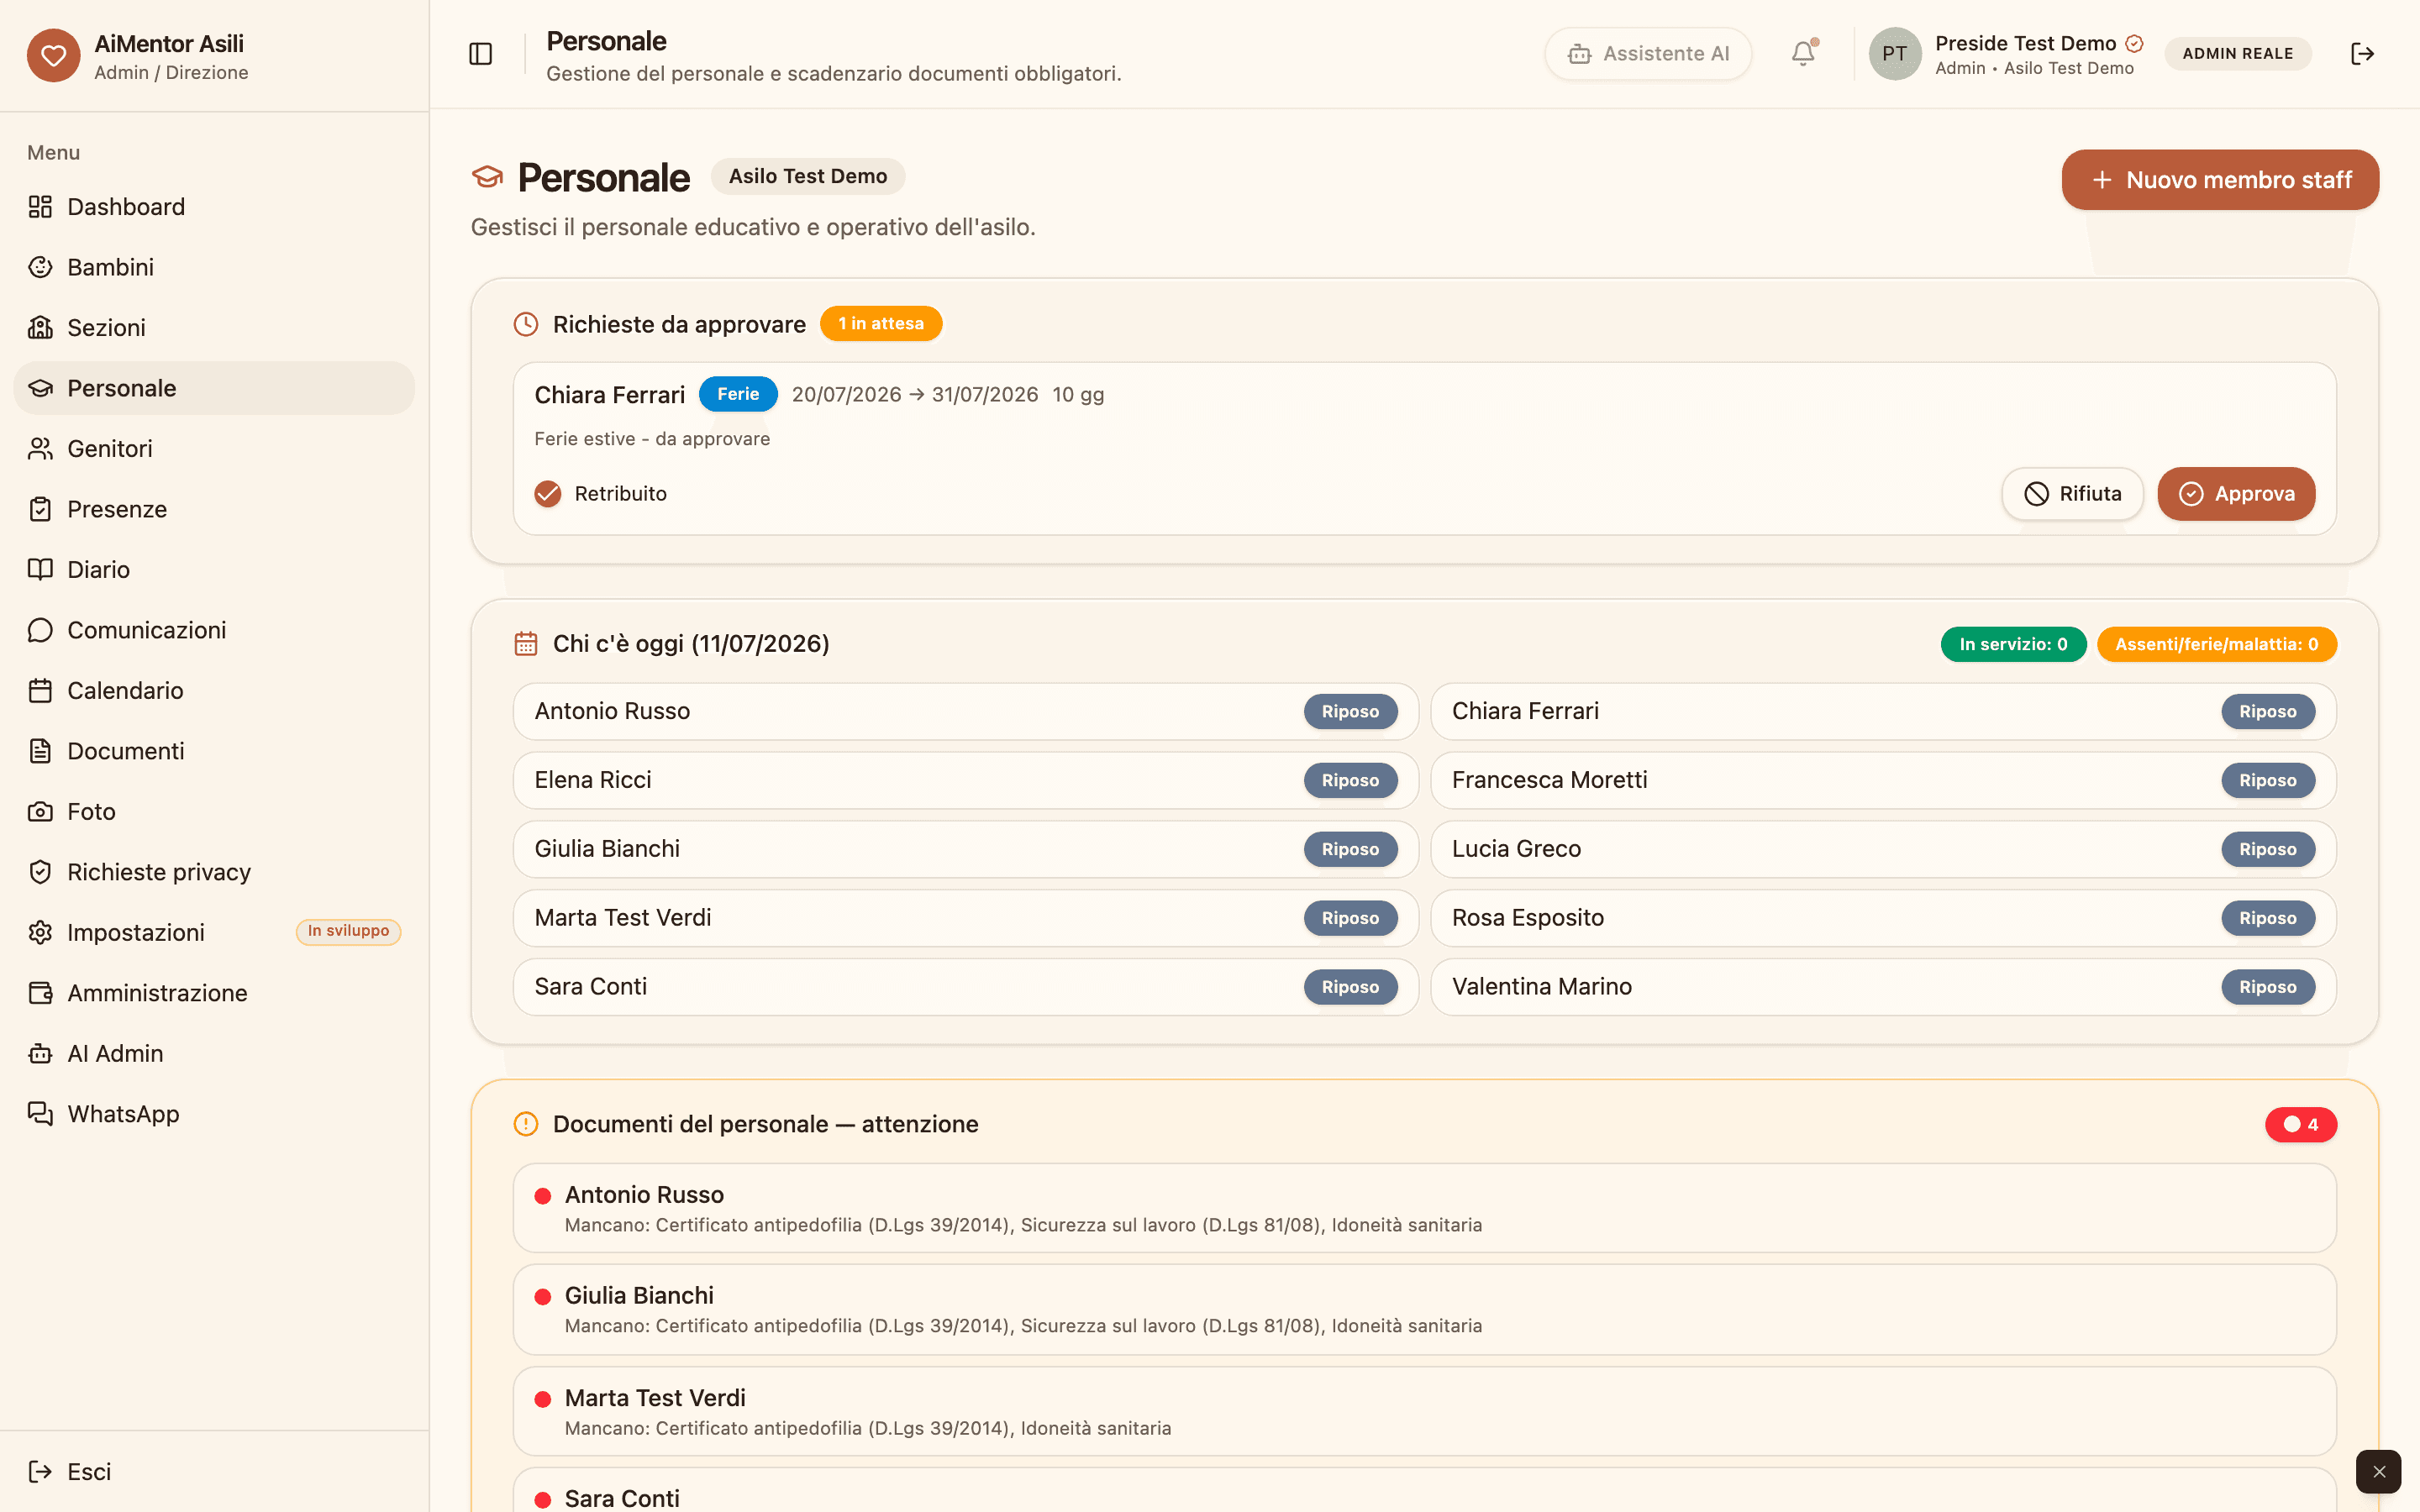Screen dimensions: 2420x1512
Task: Open notifications bell
Action: click(1803, 54)
